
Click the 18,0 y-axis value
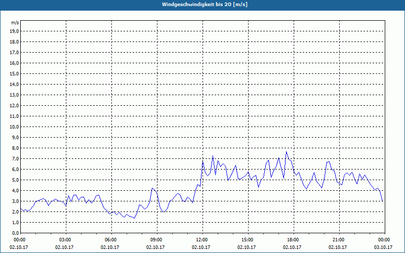tap(14, 42)
